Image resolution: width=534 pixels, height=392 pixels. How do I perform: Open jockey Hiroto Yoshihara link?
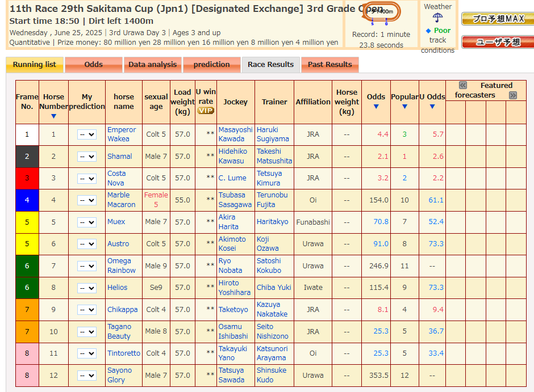(234, 288)
